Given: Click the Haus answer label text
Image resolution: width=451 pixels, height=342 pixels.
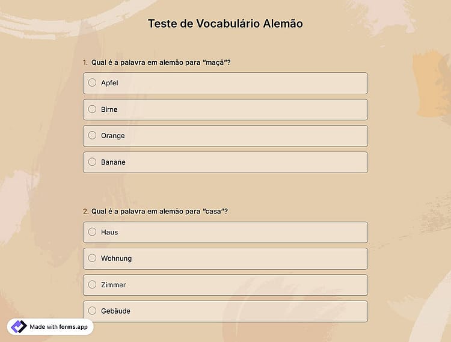Looking at the screenshot, I should (x=109, y=232).
